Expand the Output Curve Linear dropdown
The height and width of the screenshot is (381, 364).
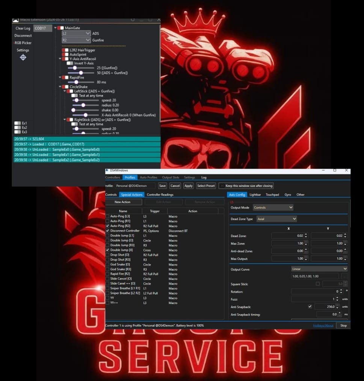(319, 269)
